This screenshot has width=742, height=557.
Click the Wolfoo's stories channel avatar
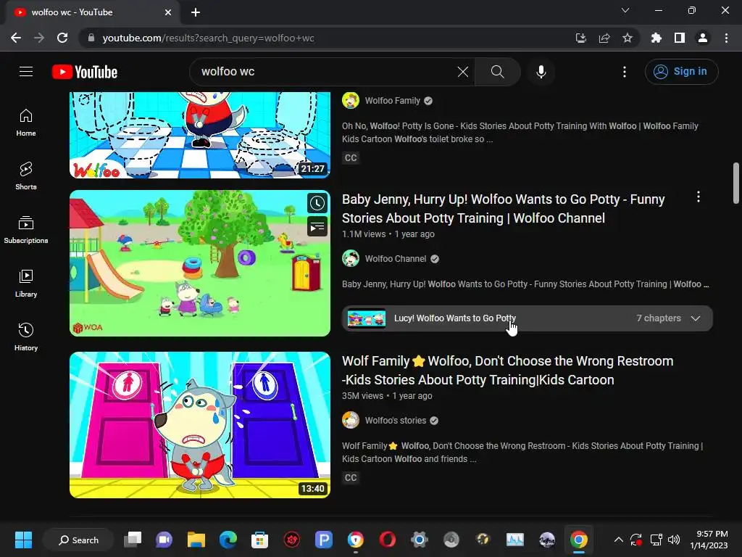point(351,420)
